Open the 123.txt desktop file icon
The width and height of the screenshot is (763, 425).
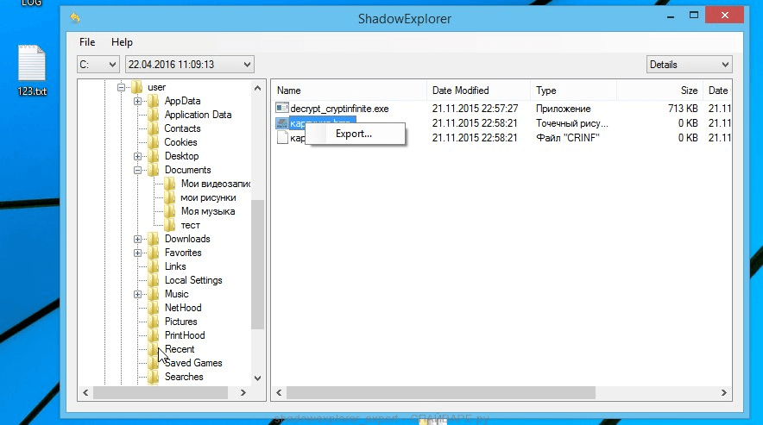point(32,63)
